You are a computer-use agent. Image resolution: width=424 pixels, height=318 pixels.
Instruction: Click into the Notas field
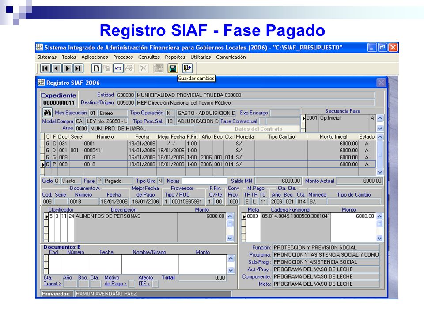(204, 181)
